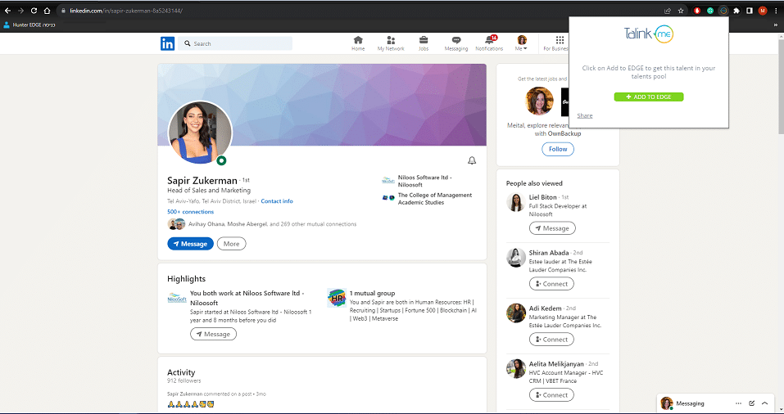Screen dimensions: 784x414
Task: Open Chrome three-dot menu
Action: tap(776, 11)
